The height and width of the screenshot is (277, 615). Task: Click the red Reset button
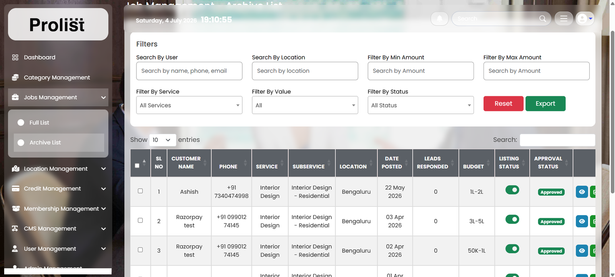[503, 104]
